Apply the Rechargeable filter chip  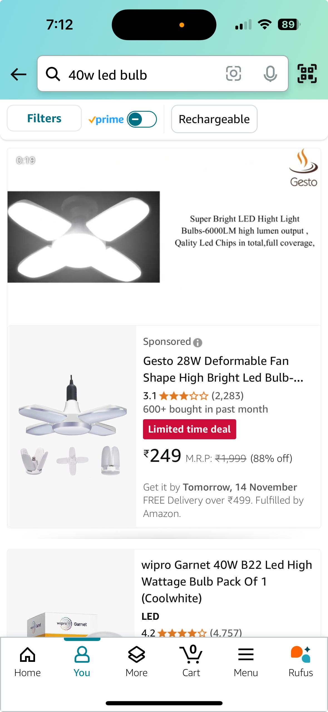[214, 119]
